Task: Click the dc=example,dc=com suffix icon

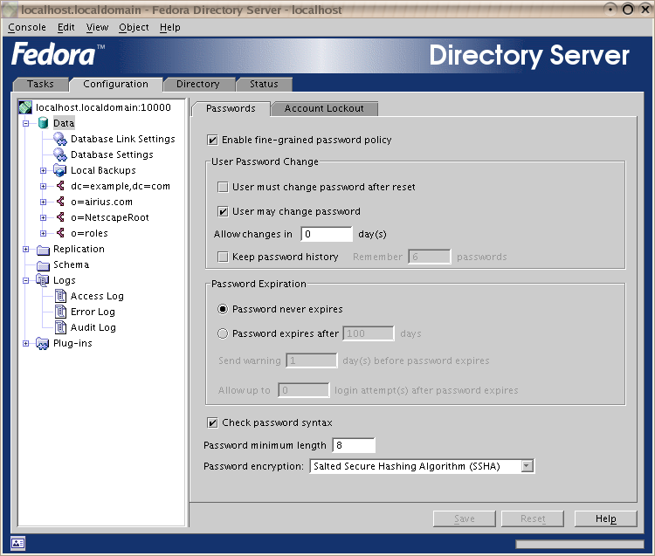Action: click(x=60, y=186)
